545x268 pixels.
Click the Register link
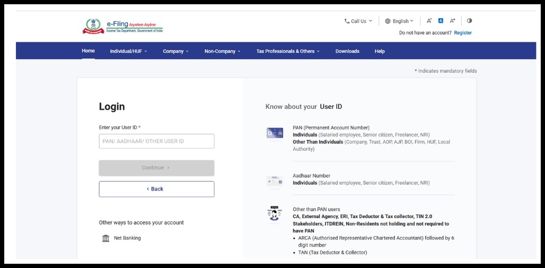coord(463,33)
